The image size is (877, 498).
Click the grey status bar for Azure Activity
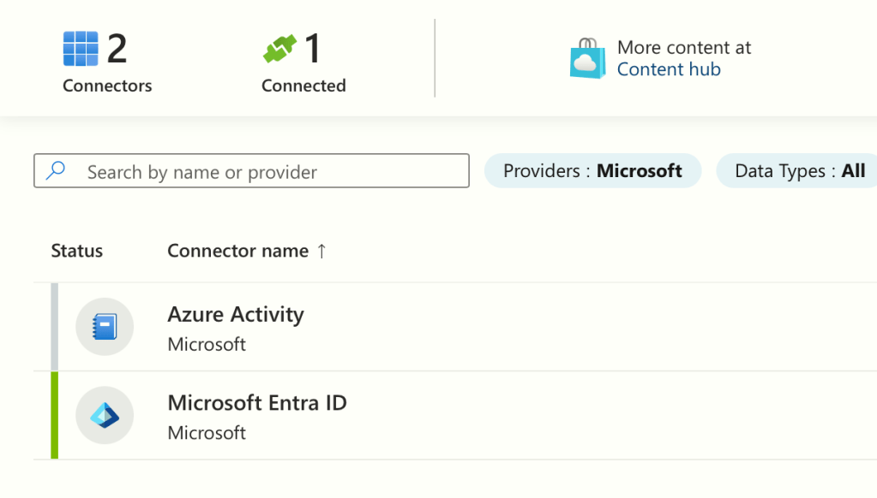click(55, 327)
